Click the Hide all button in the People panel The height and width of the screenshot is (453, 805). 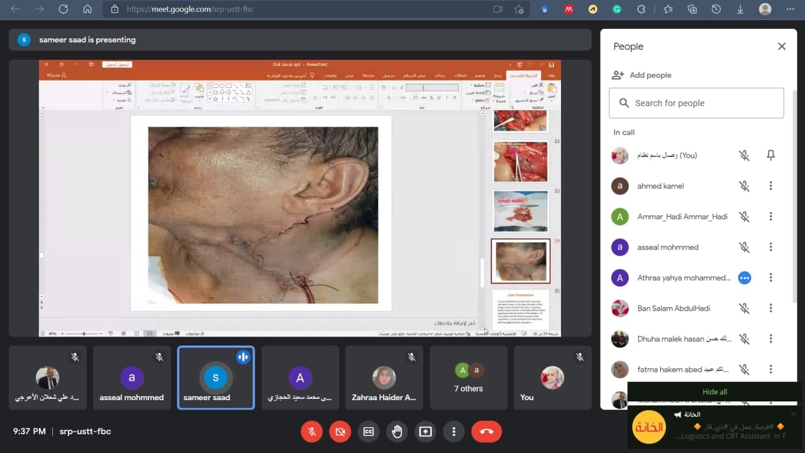[x=714, y=391]
